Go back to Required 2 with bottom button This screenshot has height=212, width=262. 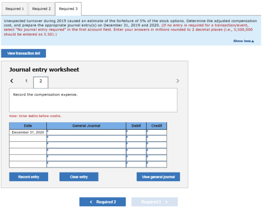point(102,202)
